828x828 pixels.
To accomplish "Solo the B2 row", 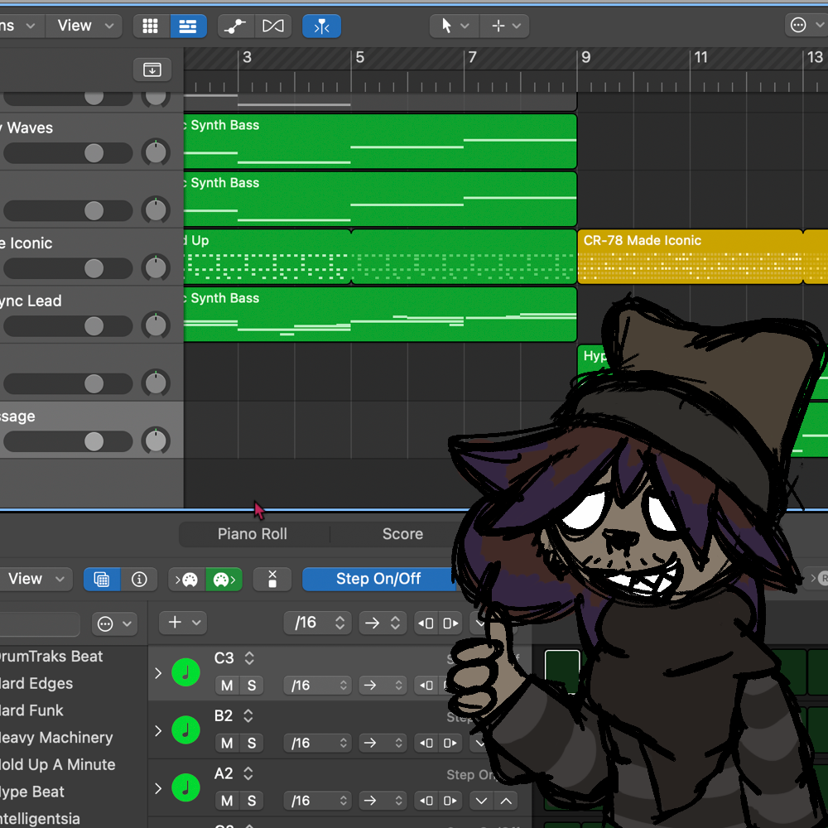I will 252,743.
